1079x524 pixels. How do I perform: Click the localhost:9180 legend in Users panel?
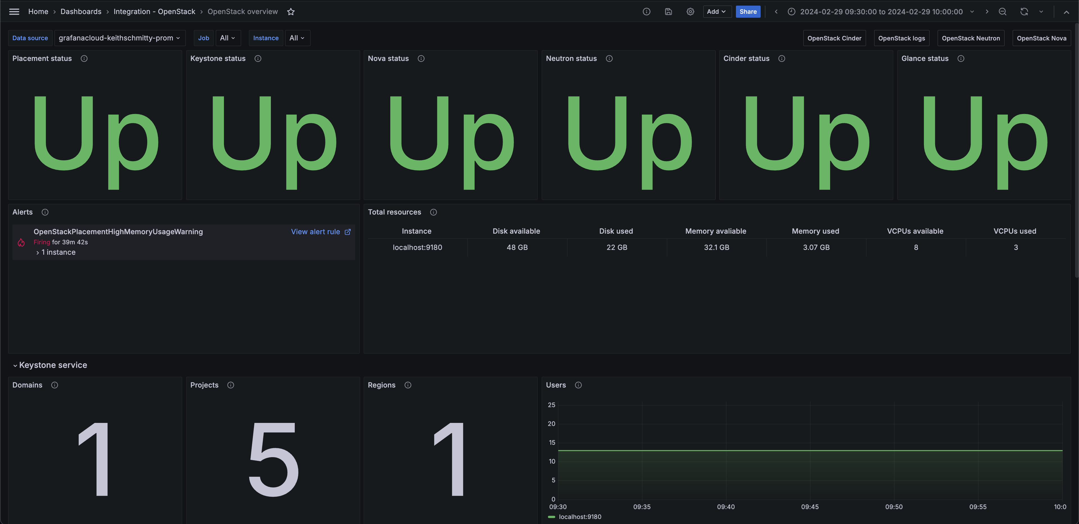580,516
